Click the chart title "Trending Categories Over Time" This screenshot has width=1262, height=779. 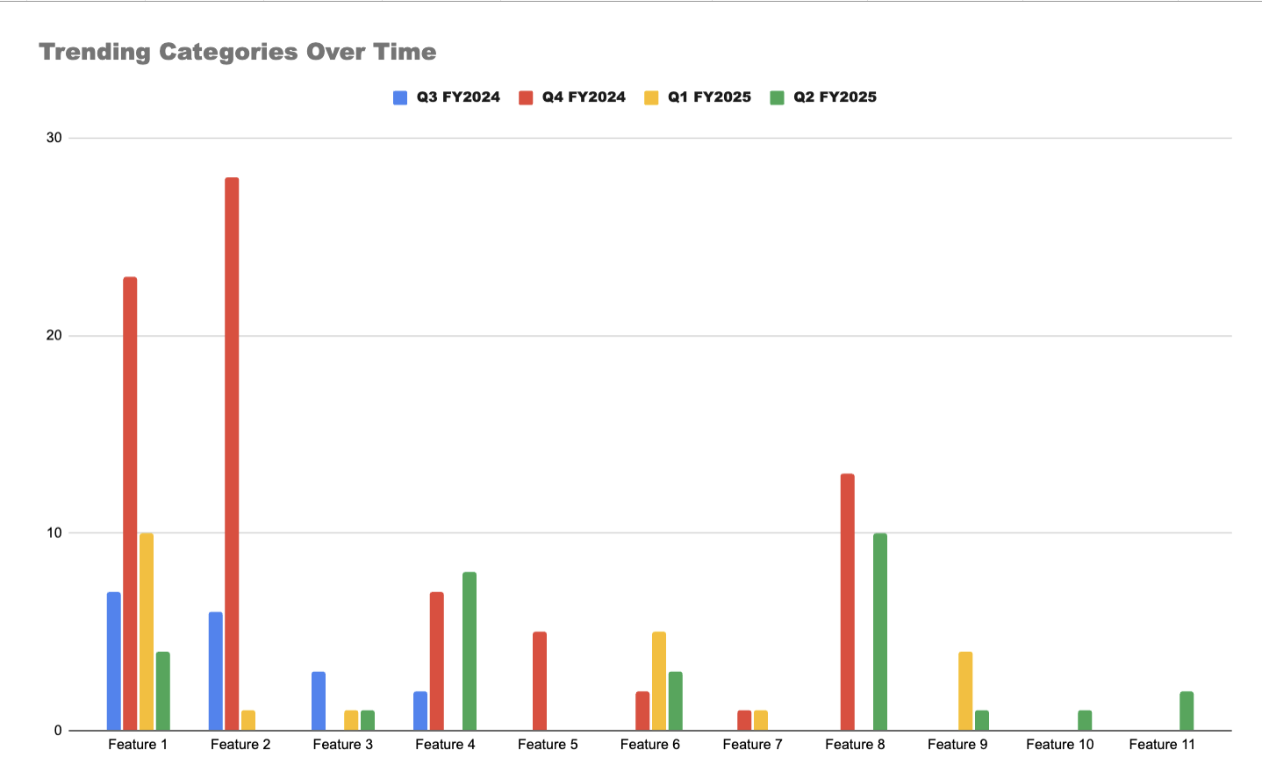coord(238,52)
